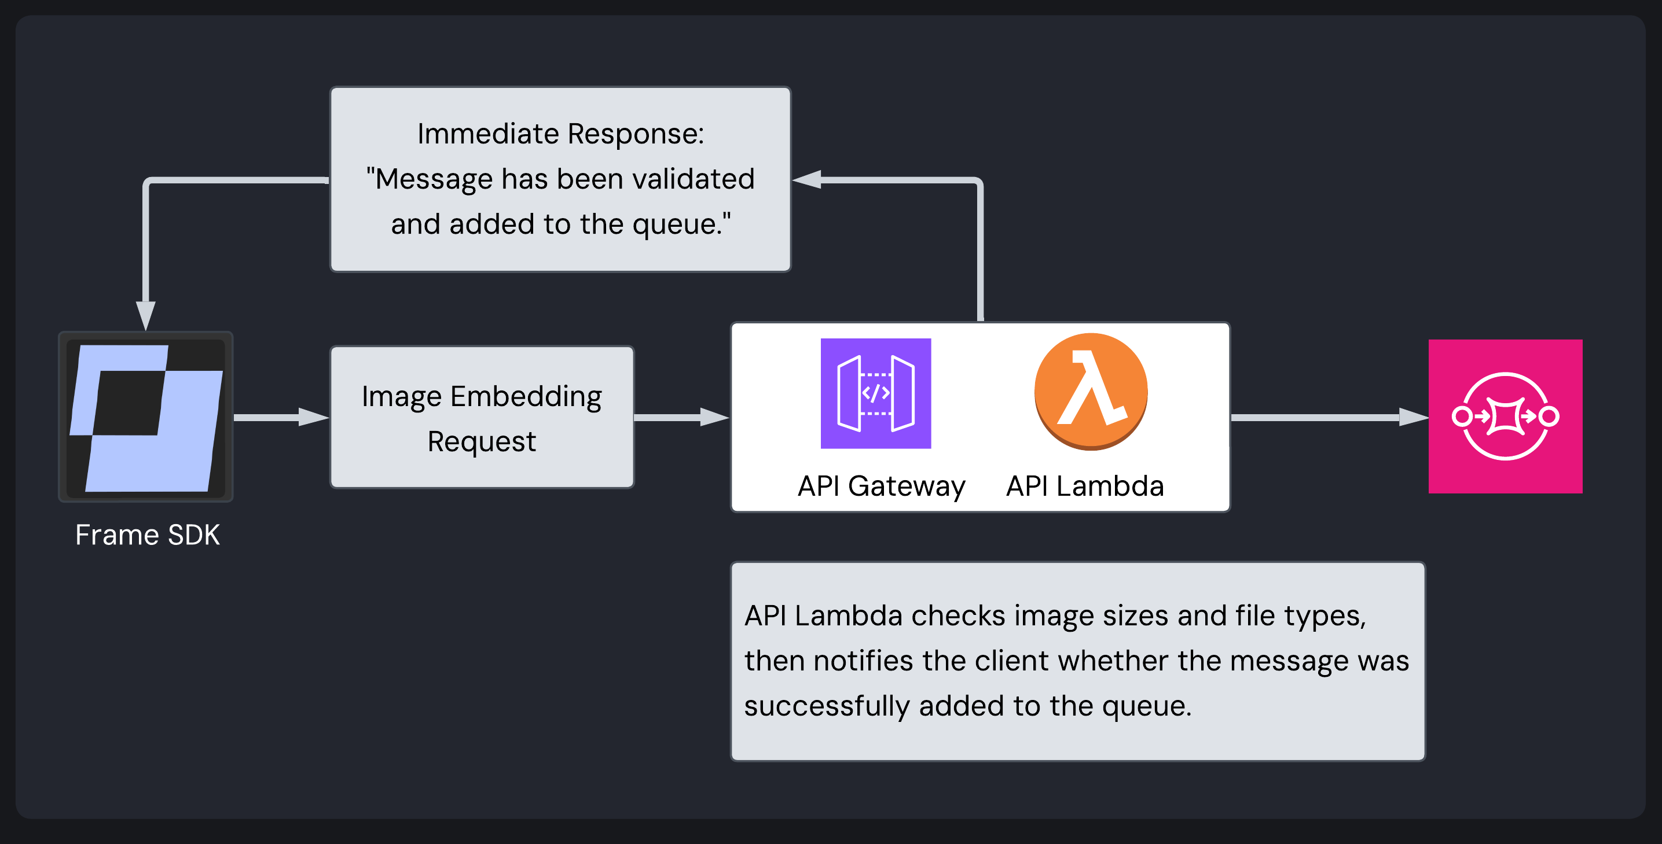
Task: Click the "then notifies the client" line
Action: point(1077,662)
